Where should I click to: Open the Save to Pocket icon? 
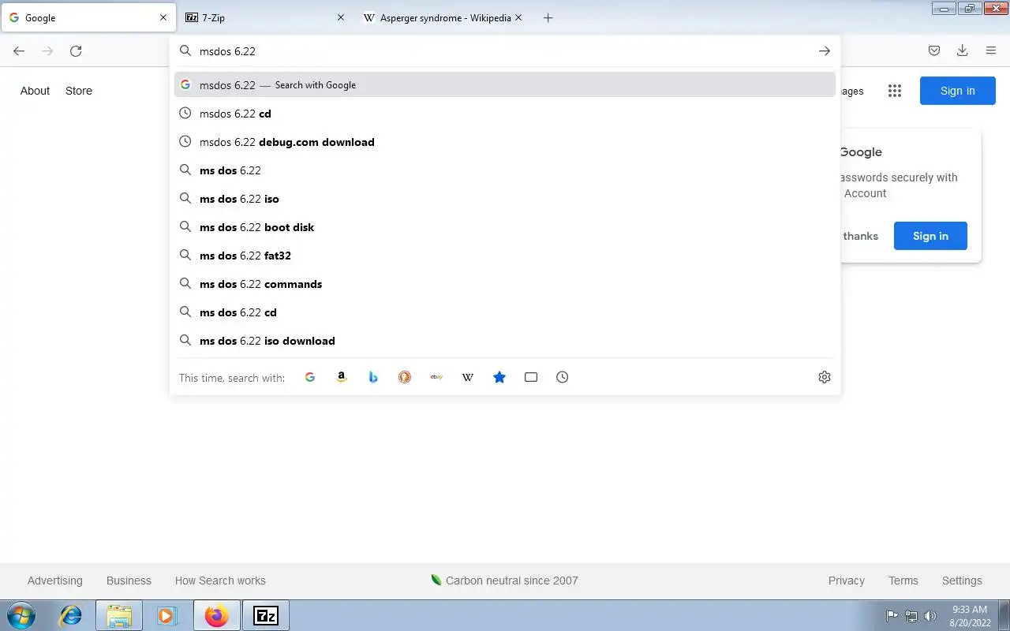(934, 51)
